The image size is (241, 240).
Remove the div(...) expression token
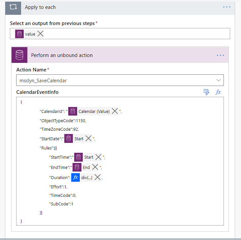click(97, 177)
